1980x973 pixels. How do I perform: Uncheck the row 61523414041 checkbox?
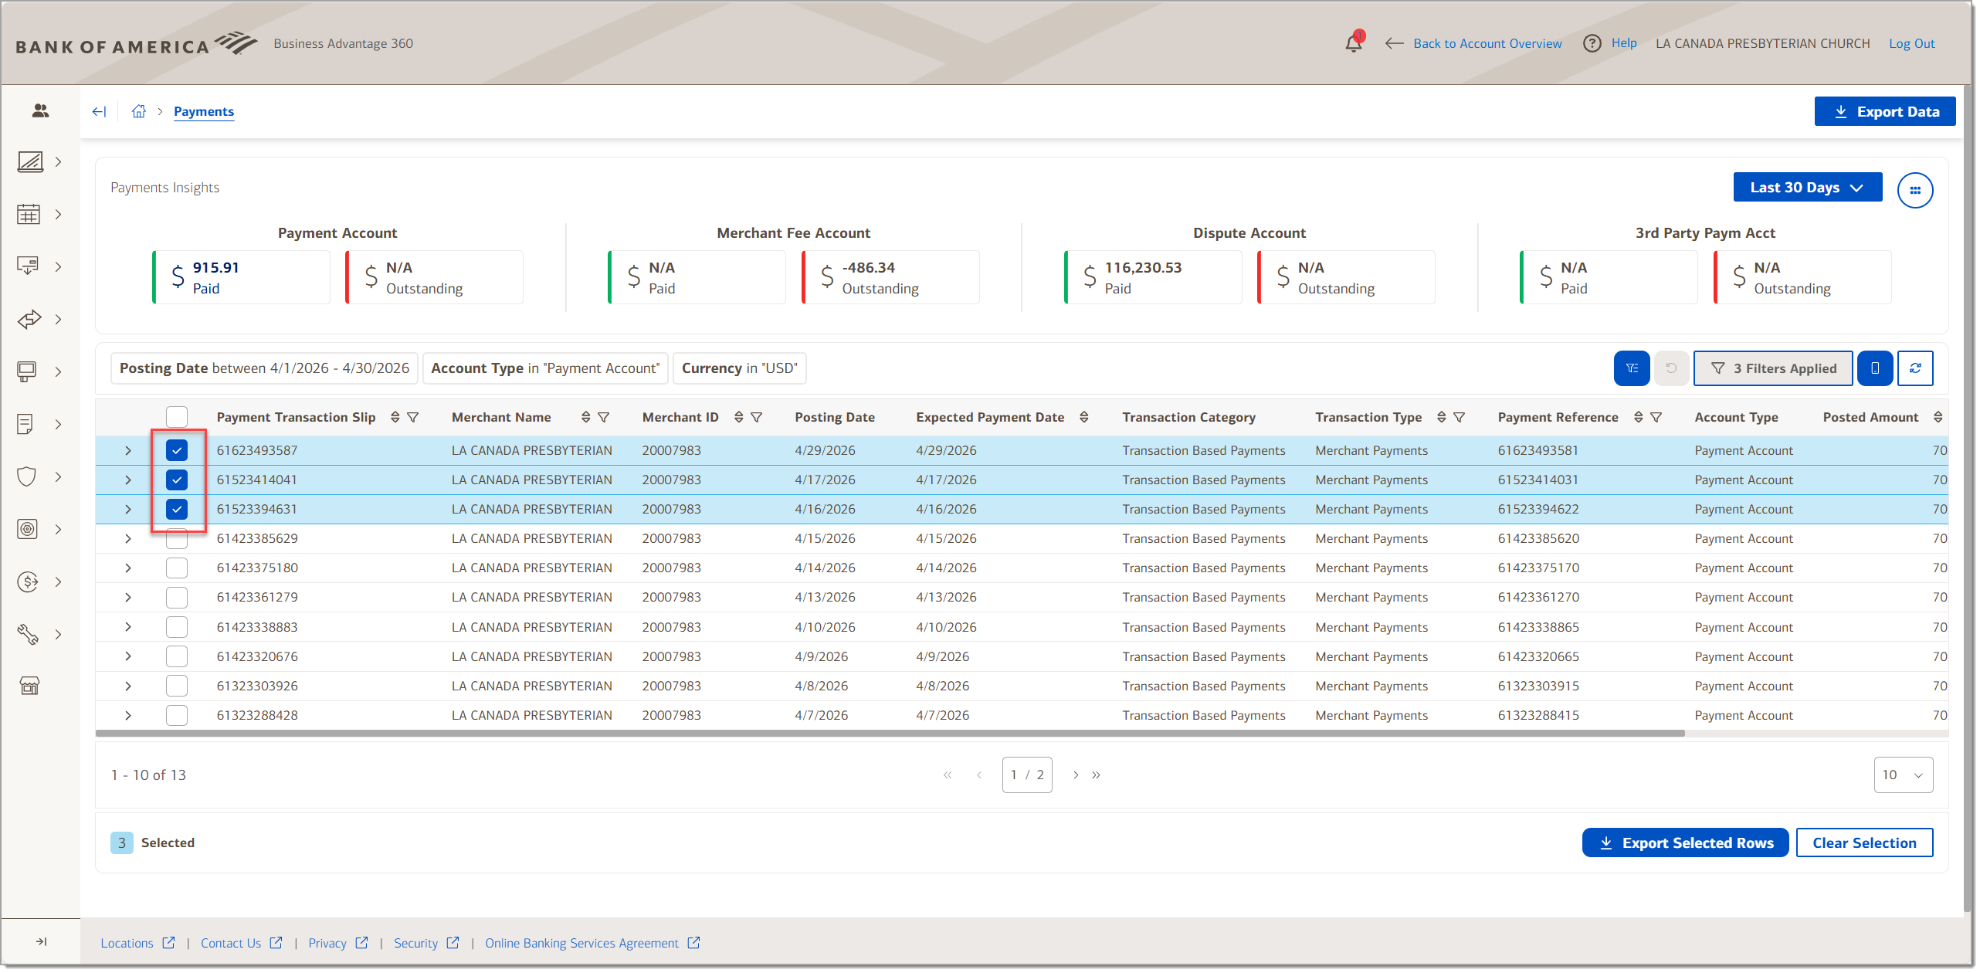tap(177, 480)
